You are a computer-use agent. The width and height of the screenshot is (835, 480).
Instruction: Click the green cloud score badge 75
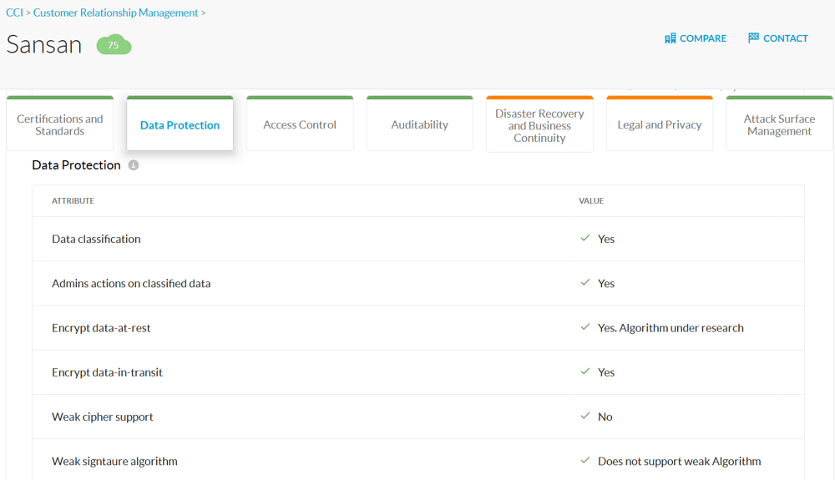pos(114,45)
